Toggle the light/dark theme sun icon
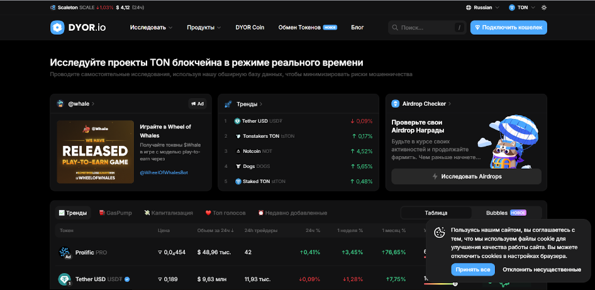Viewport: 595px width, 290px height. click(544, 8)
